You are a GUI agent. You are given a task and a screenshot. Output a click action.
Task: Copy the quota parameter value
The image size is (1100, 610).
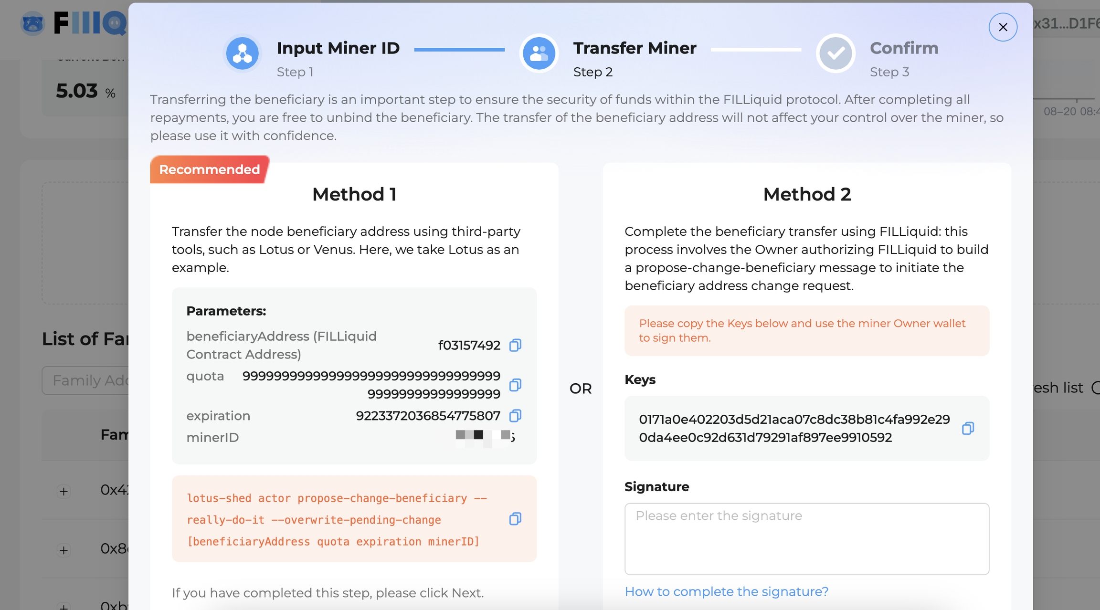[x=515, y=385]
